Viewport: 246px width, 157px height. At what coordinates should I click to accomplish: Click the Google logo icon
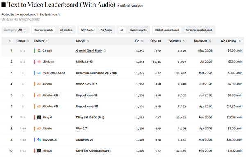(x=39, y=51)
